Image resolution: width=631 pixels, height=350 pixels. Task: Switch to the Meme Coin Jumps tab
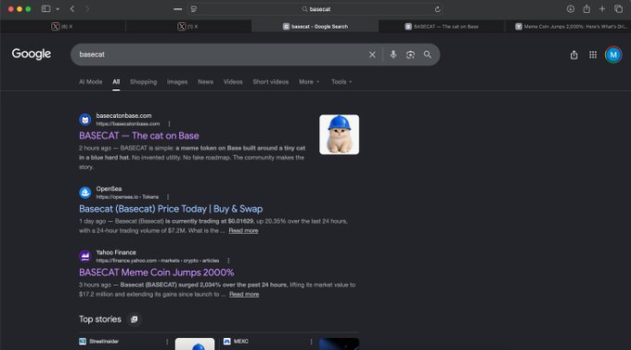[567, 27]
